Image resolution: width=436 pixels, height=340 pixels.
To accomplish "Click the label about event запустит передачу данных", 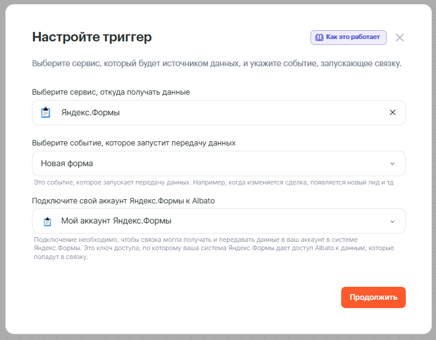I will pos(133,143).
